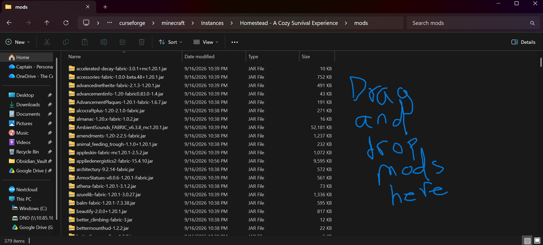
Task: Sort by Size column header
Action: tap(317, 56)
